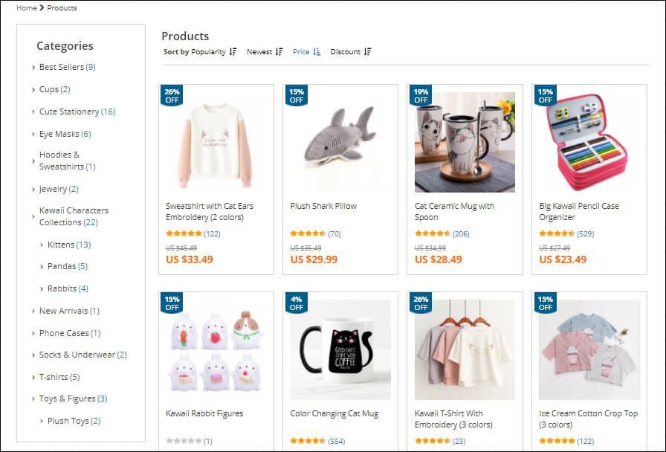Click the Popularity sort icon
The image size is (666, 452).
coord(233,52)
